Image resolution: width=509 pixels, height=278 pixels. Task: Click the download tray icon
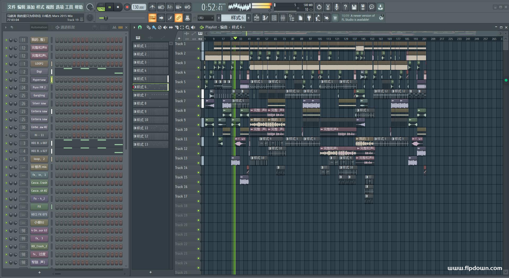coord(380,7)
